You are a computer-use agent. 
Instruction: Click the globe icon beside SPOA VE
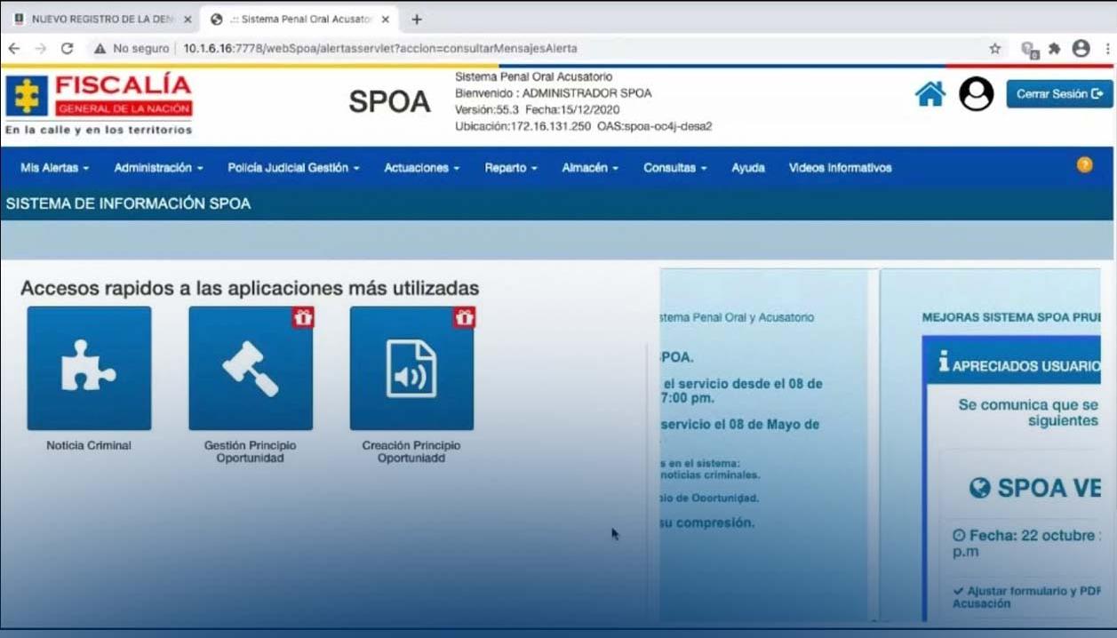click(979, 488)
